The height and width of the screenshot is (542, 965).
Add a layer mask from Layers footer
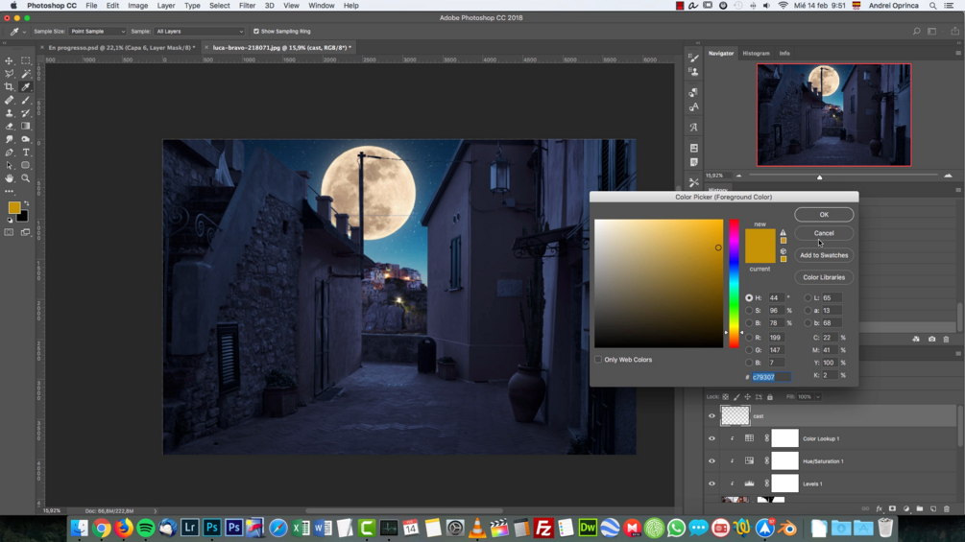pyautogui.click(x=892, y=508)
